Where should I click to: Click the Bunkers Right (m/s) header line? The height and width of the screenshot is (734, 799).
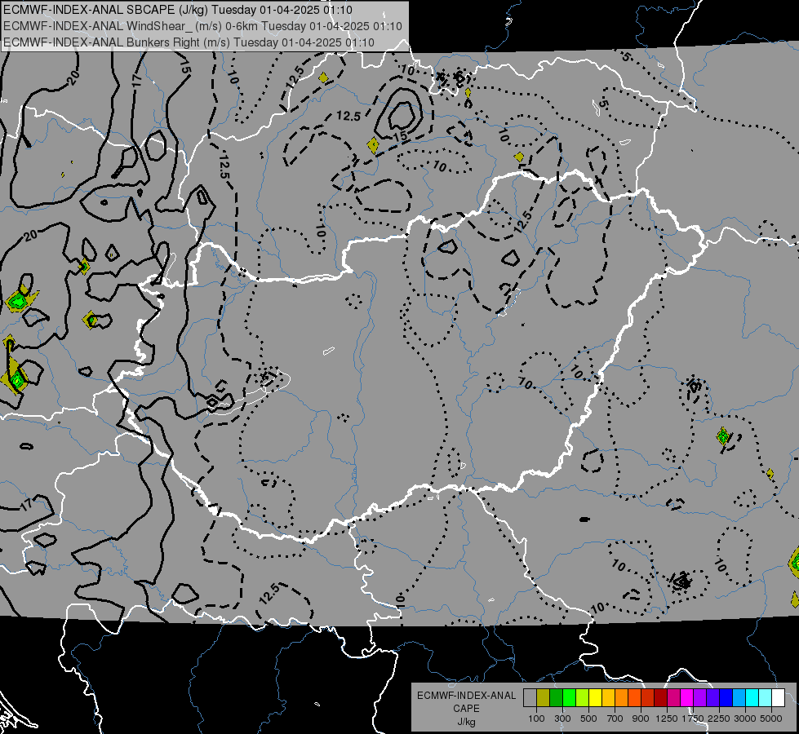[x=189, y=42]
